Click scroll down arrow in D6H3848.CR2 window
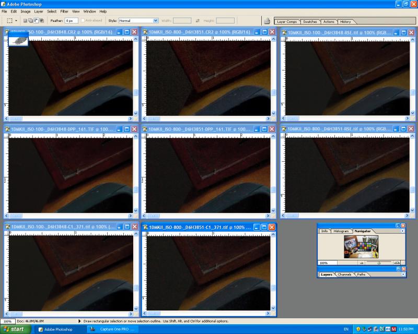The image size is (418, 334). click(x=136, y=113)
